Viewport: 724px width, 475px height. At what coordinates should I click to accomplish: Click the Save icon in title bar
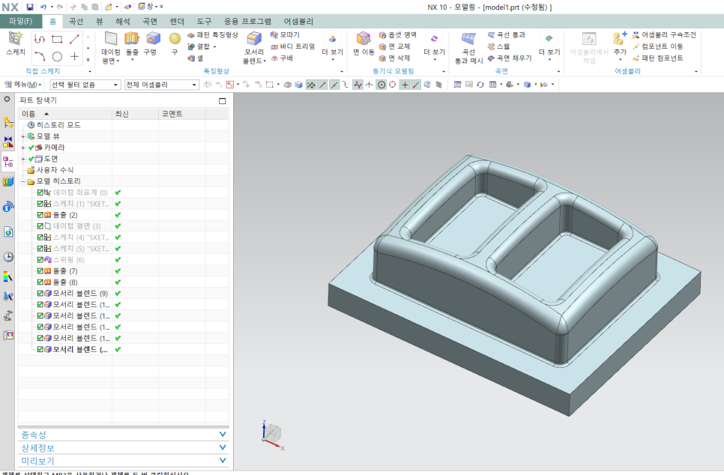[29, 7]
